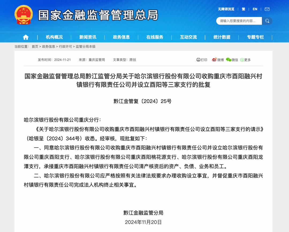
Task: Click the article headline title
Action: [x=143, y=80]
